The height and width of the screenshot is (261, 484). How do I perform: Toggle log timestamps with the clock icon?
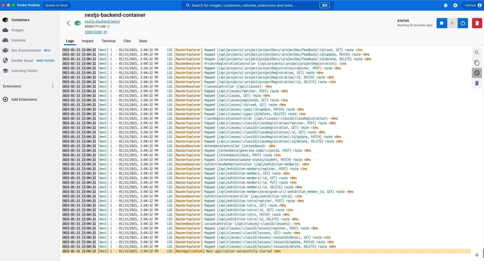click(x=477, y=73)
